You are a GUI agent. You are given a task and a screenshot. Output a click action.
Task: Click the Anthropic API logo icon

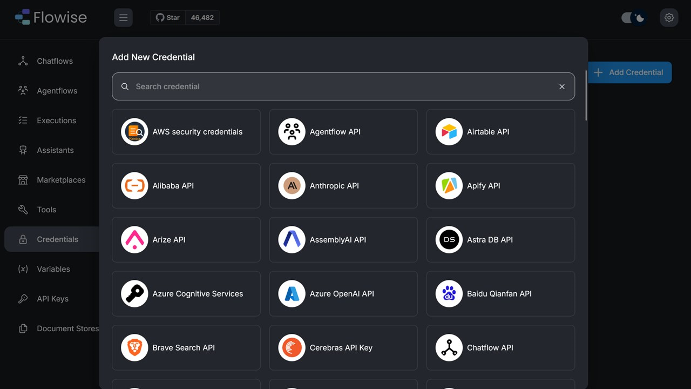[292, 186]
